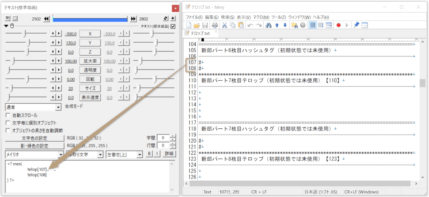Click the Undo arrow in Mery toolbar

pos(251,25)
